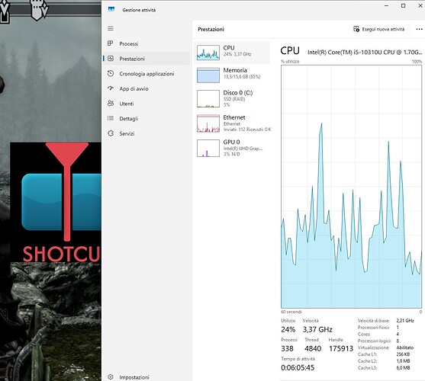
Task: Click the Utenti people icon
Action: 111,103
